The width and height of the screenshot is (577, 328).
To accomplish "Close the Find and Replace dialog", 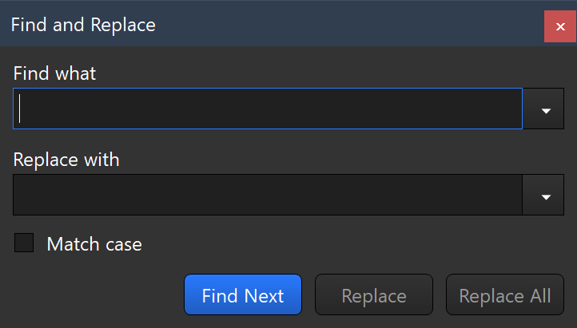I will click(560, 26).
